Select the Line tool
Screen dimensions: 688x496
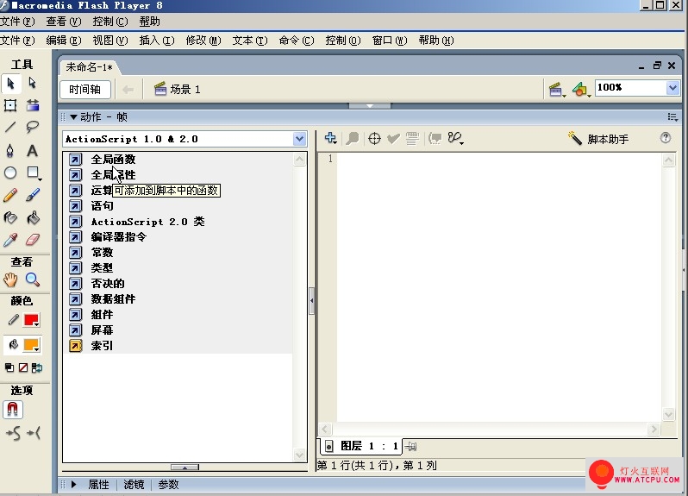(x=10, y=128)
